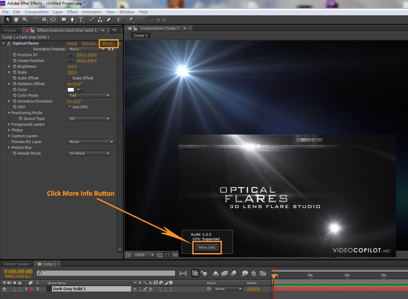Open the timeline Graph Editor icon

tap(263, 273)
